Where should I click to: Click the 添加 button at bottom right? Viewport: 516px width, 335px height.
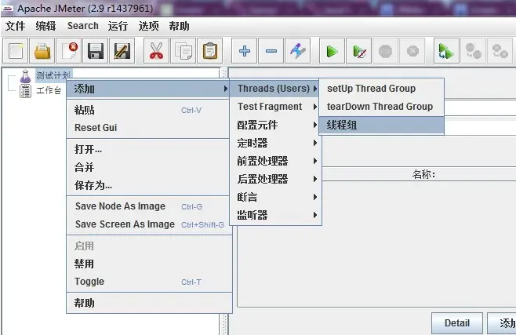click(502, 323)
